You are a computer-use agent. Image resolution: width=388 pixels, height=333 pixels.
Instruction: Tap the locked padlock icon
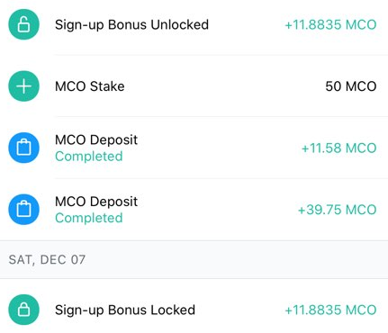pos(23,310)
